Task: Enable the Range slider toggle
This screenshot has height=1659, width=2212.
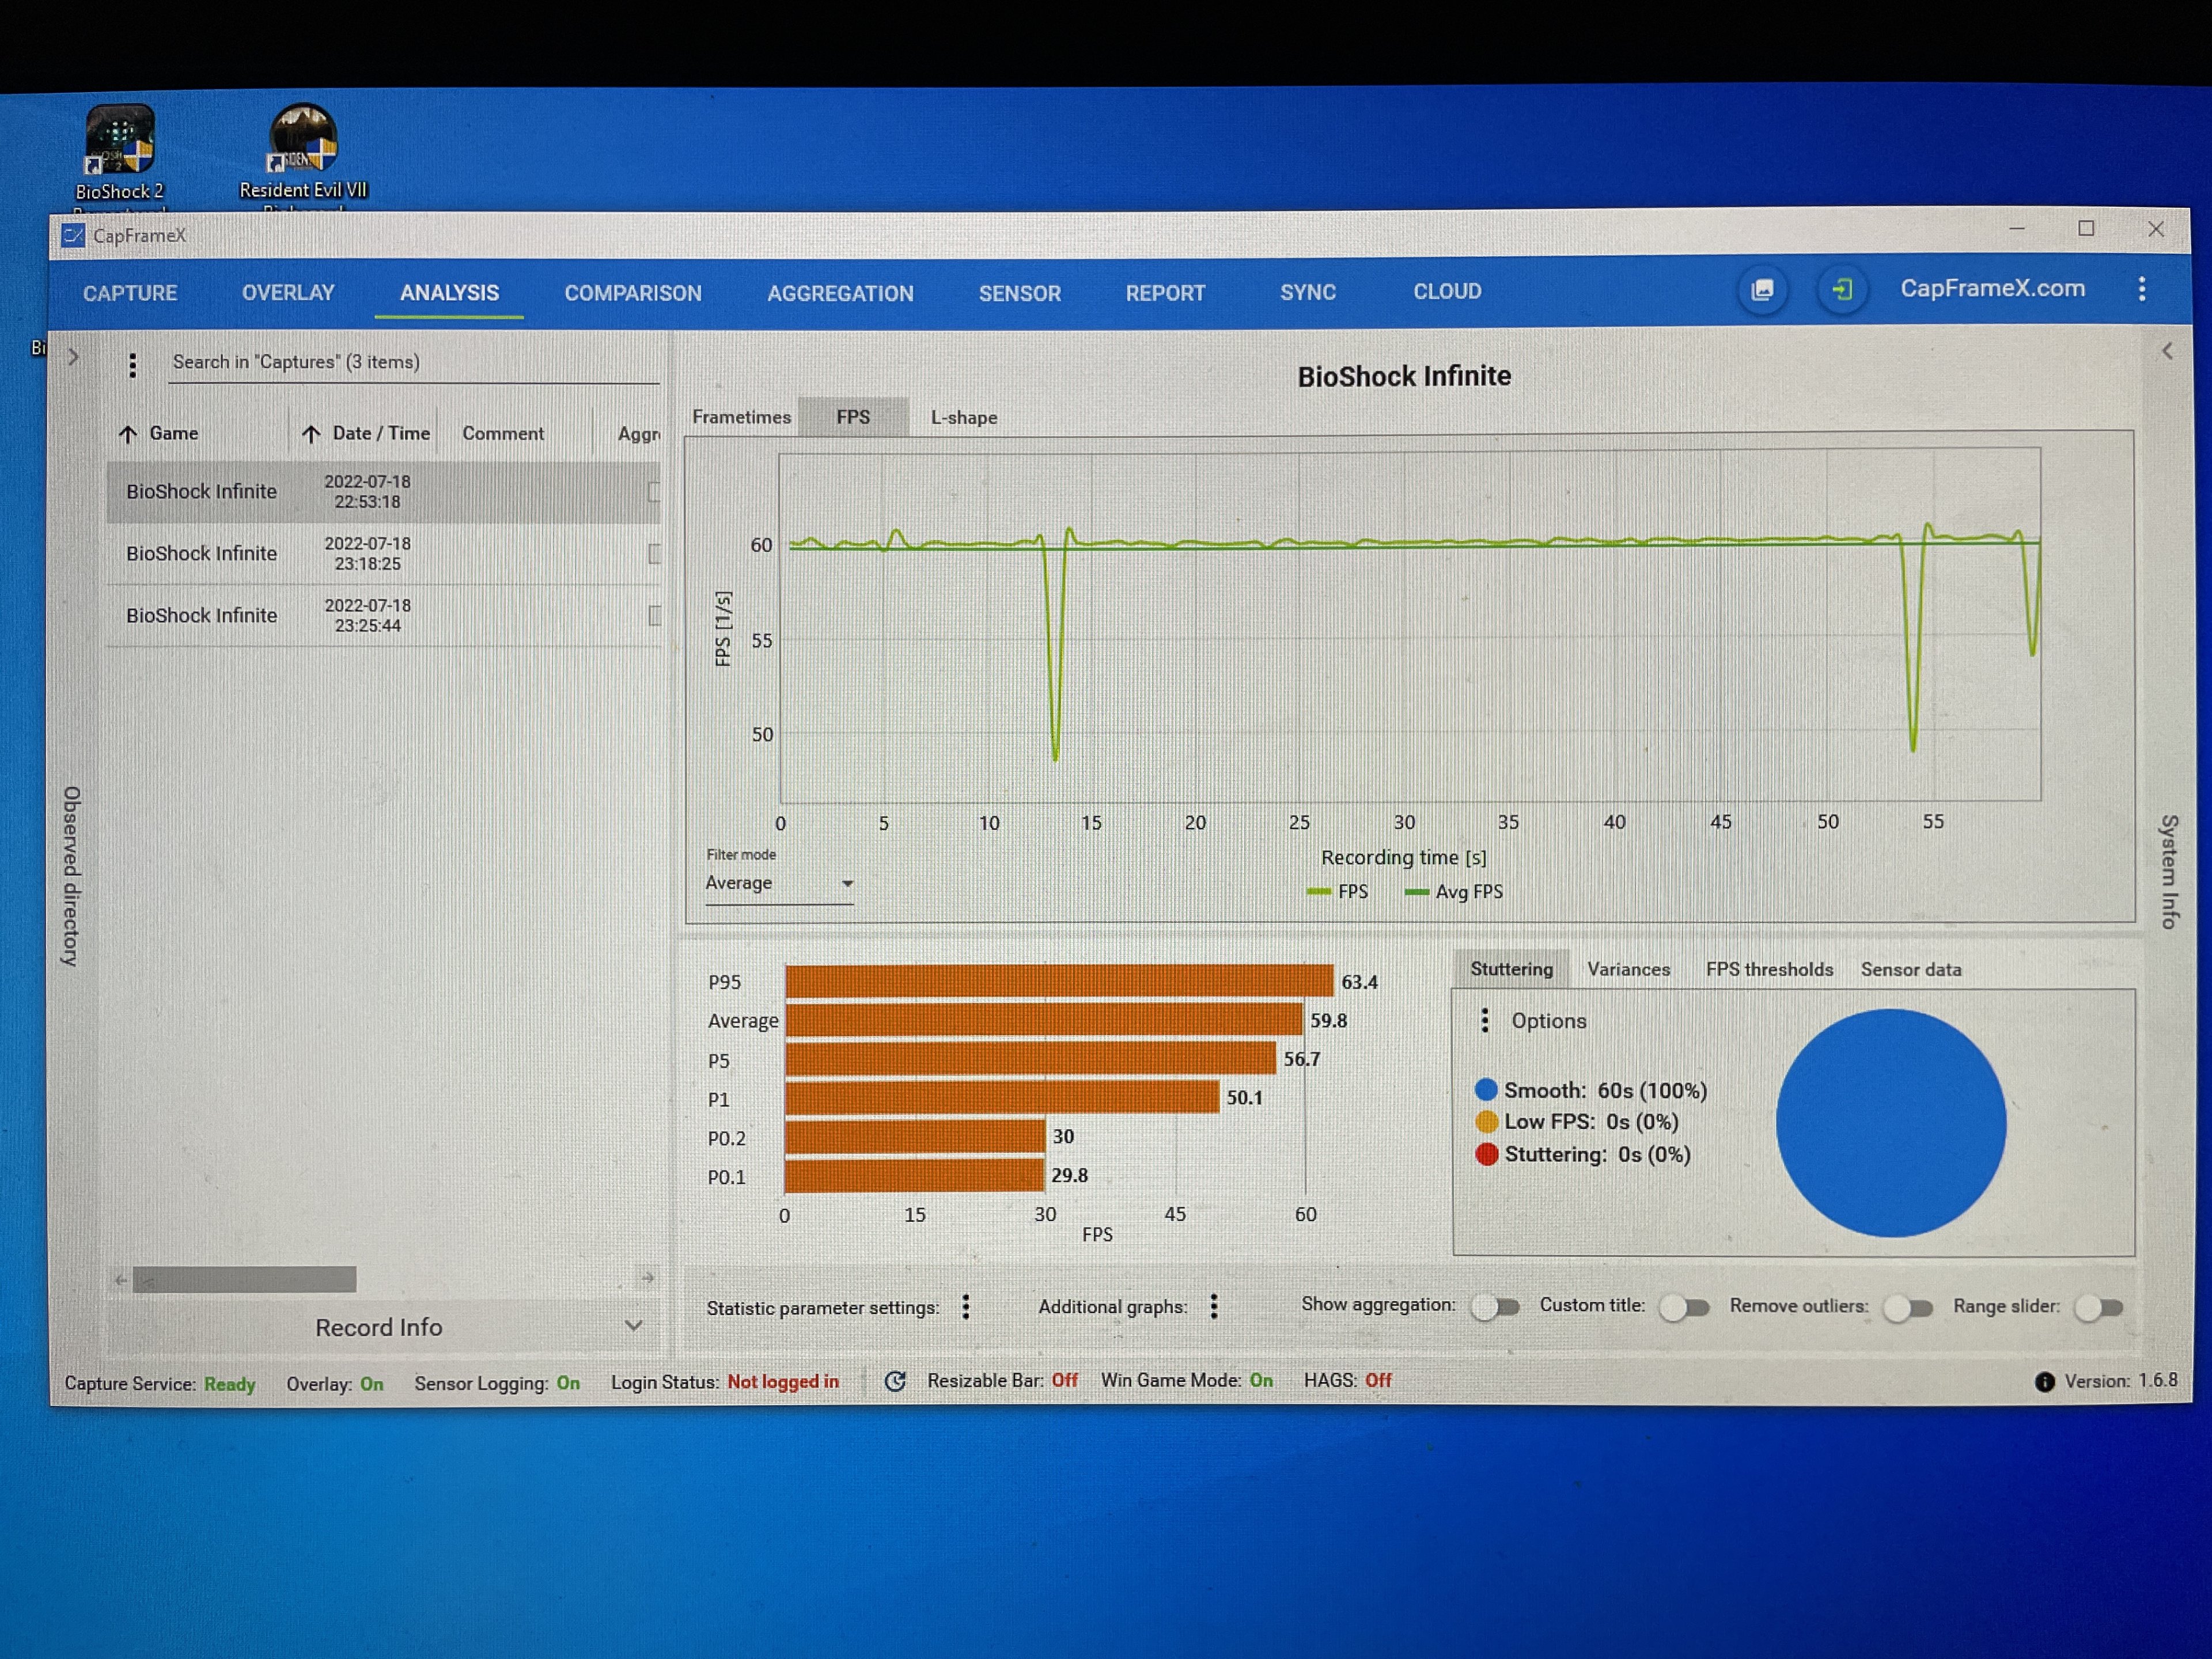Action: click(x=2098, y=1308)
